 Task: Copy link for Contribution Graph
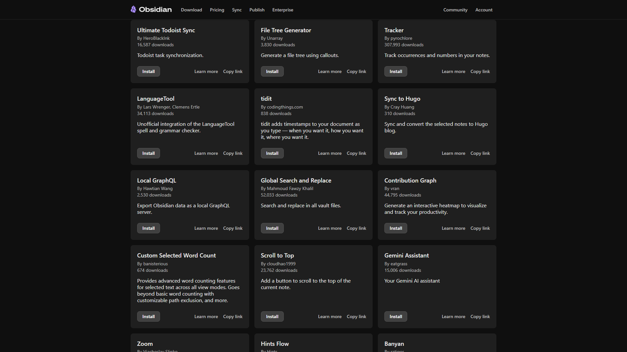480,228
